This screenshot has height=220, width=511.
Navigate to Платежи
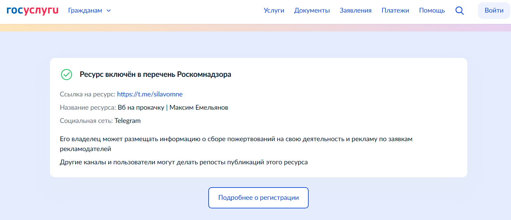coord(395,11)
